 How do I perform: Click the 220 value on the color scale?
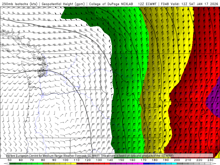(199, 160)
